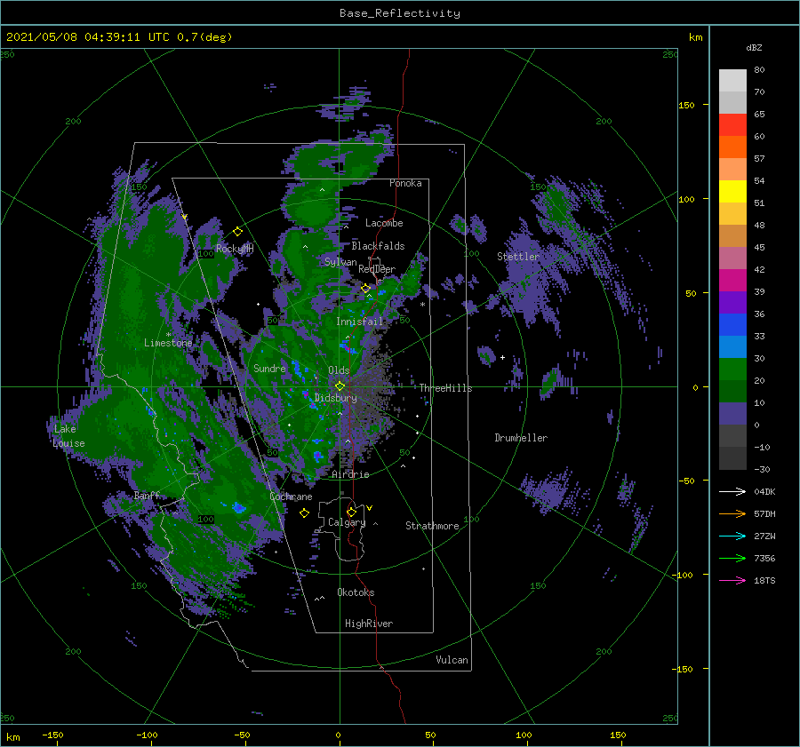
Task: Click the HighRiver town label
Action: pos(369,624)
